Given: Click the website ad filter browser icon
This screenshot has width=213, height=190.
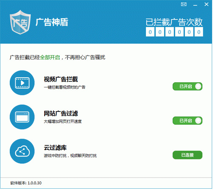Looking at the screenshot, I should pyautogui.click(x=22, y=117).
